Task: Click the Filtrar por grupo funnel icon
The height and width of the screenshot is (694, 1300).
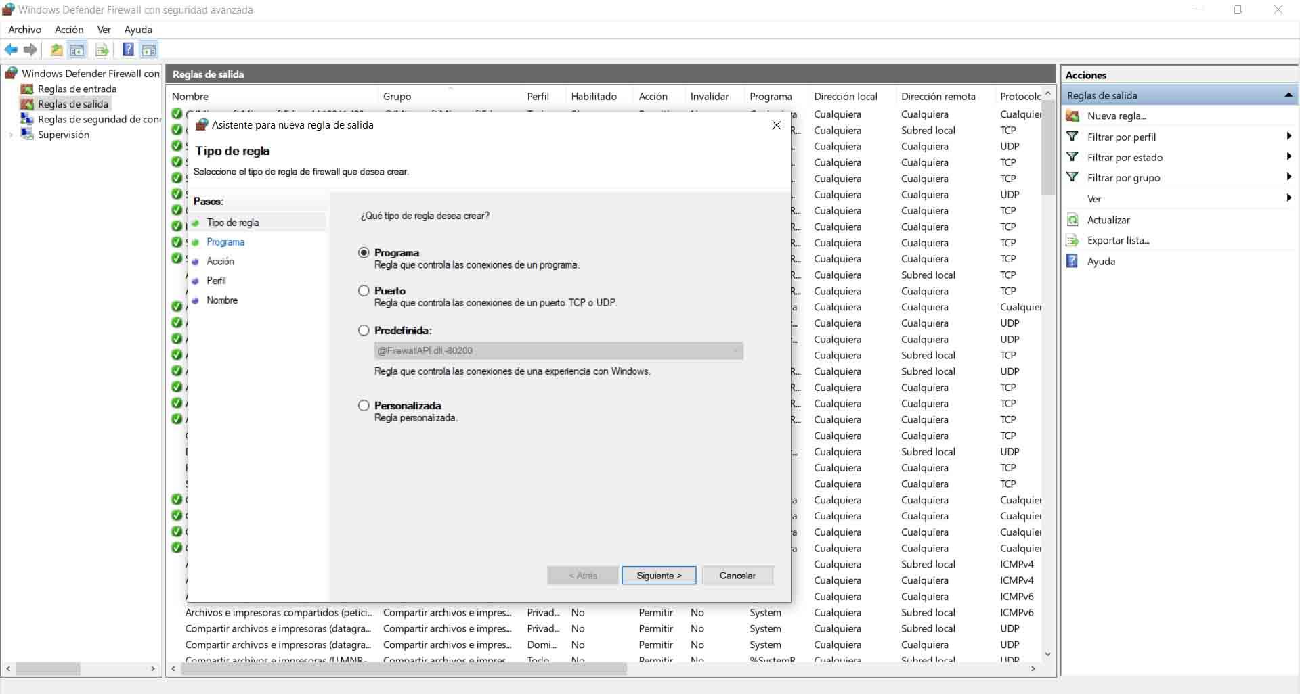Action: click(x=1072, y=177)
